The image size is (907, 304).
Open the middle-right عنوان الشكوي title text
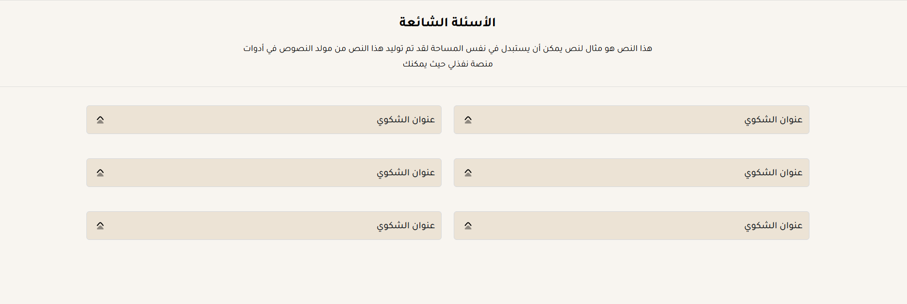click(773, 173)
